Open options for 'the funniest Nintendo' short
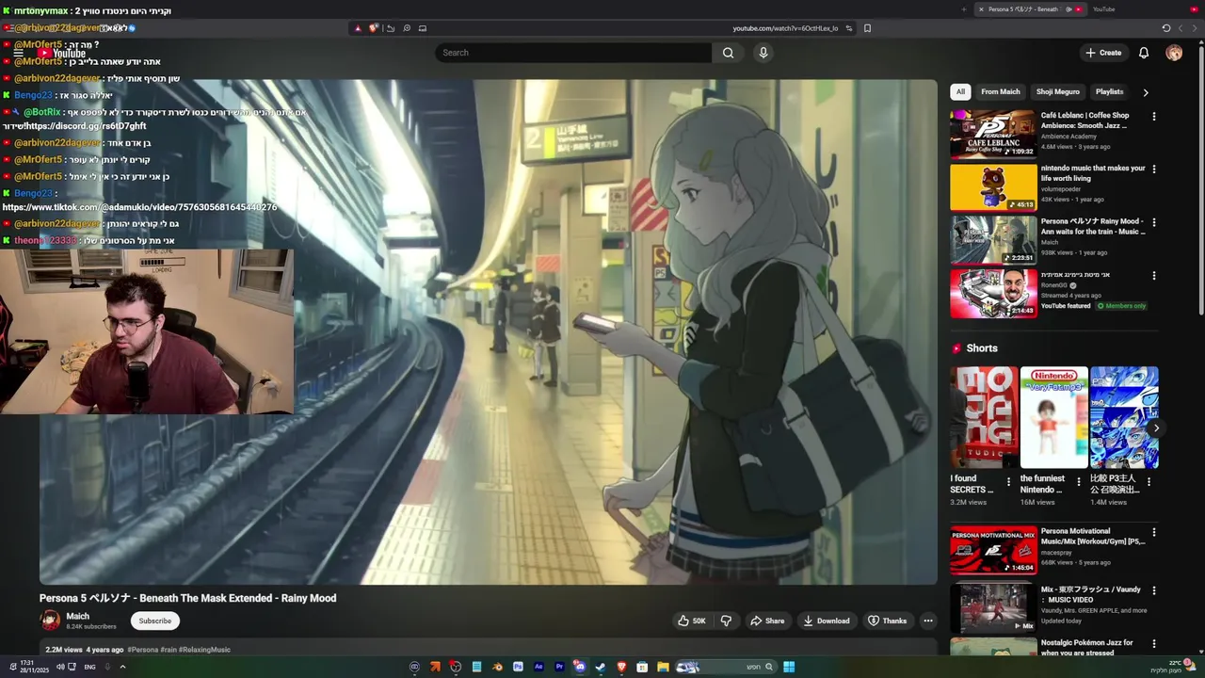Image resolution: width=1205 pixels, height=678 pixels. [1079, 482]
